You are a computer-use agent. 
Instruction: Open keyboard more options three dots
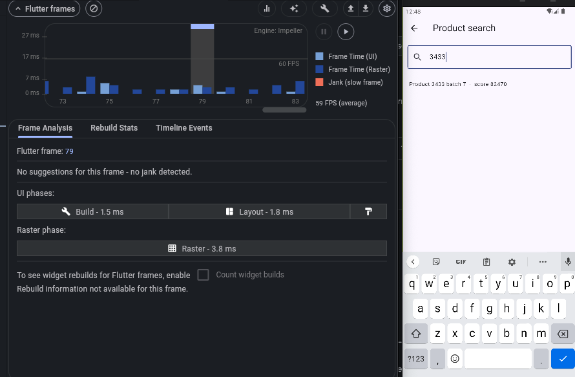click(x=543, y=262)
